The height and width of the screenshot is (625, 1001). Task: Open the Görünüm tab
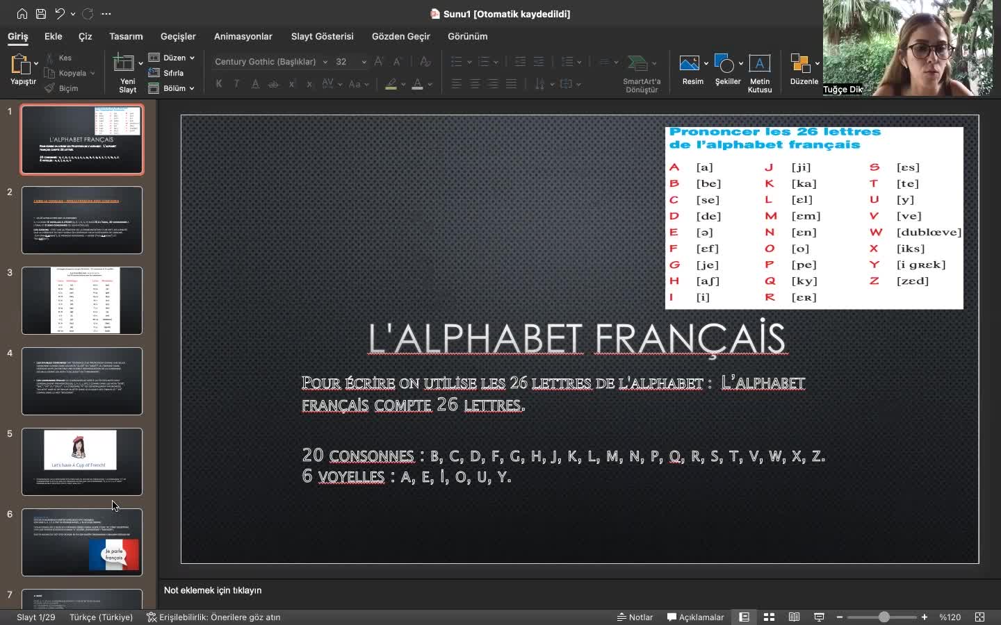(468, 36)
